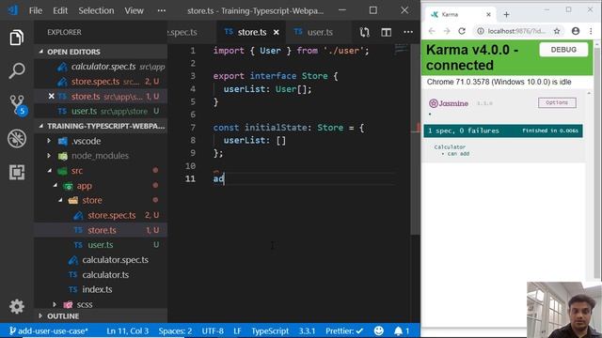The width and height of the screenshot is (602, 338).
Task: Click Spaces: 2 indentation setting
Action: tap(175, 330)
